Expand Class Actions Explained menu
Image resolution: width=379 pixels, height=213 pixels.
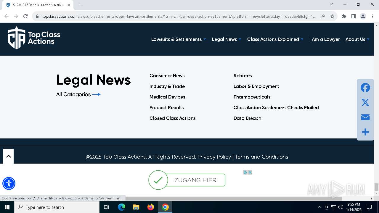click(x=275, y=39)
